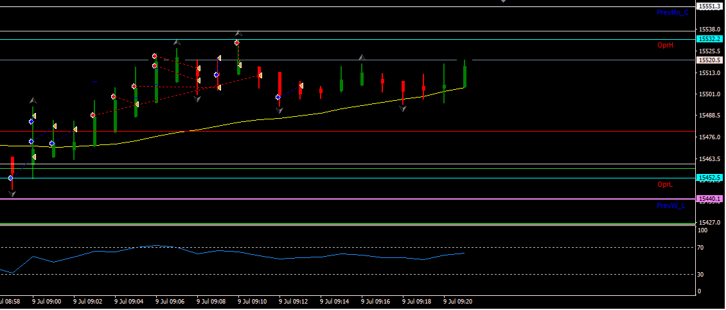Select the up fractal arrow above 09:10 candle
Viewport: 726px width, 310px height.
click(x=238, y=33)
